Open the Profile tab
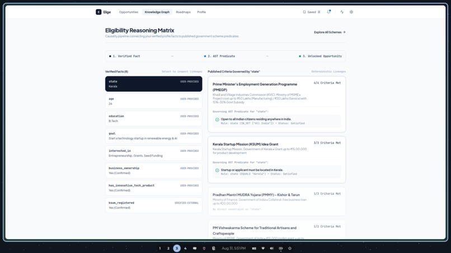This screenshot has width=451, height=253. (x=201, y=12)
